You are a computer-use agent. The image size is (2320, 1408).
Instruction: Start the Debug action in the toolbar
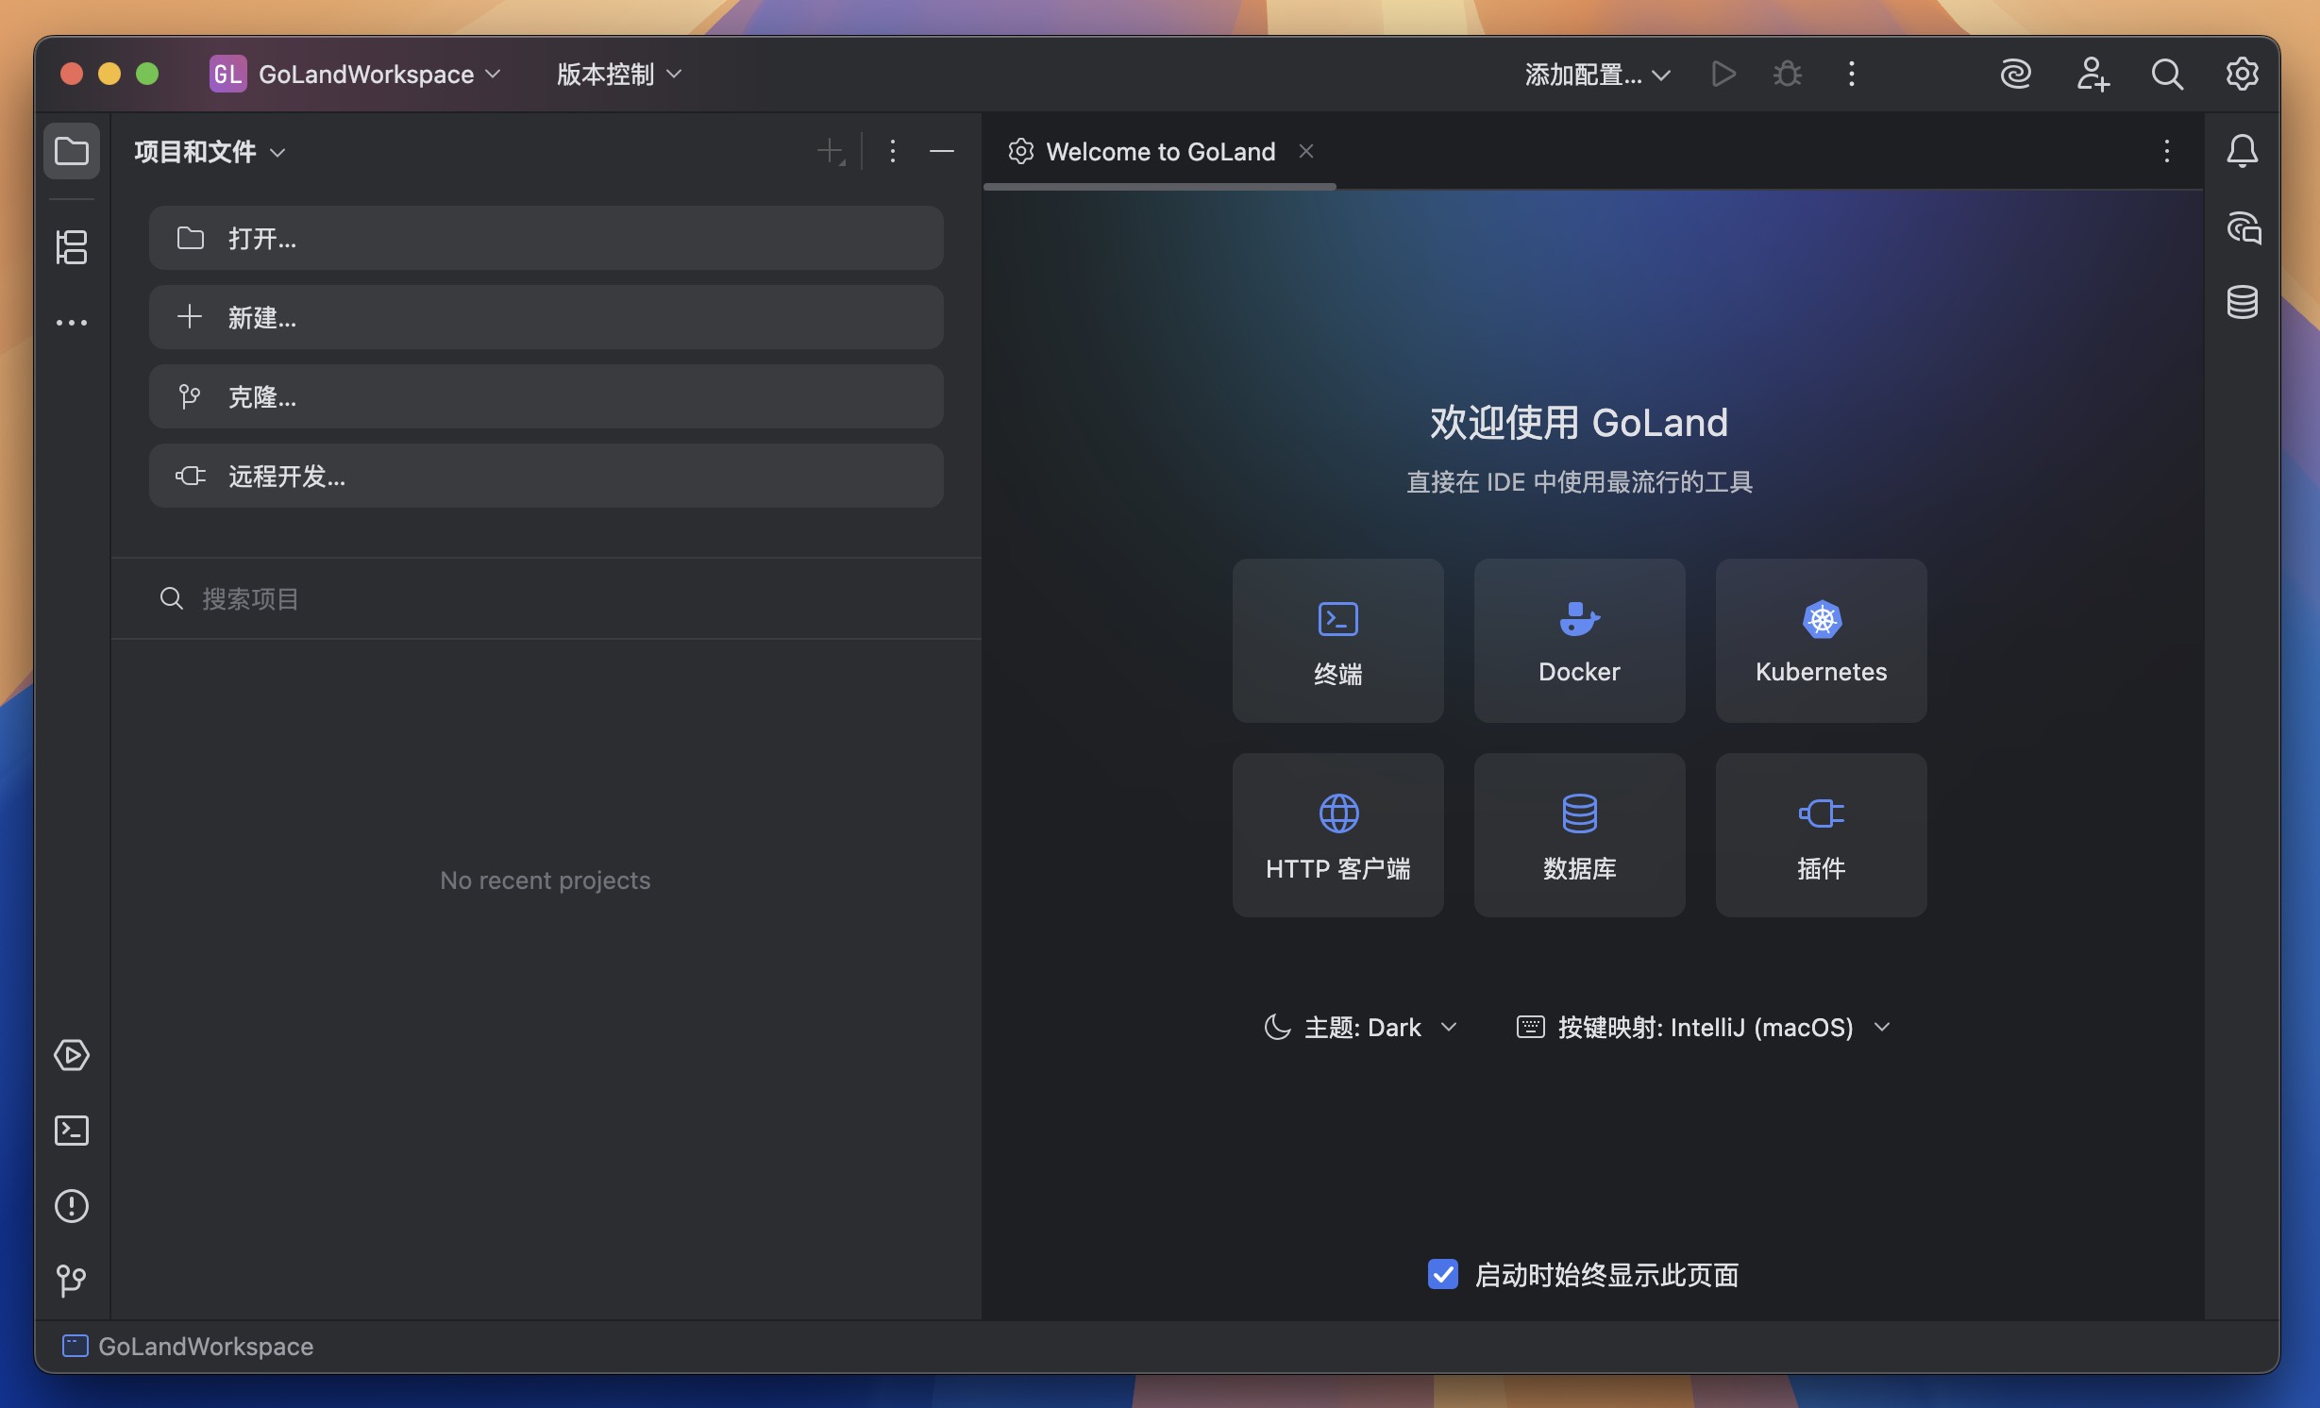pyautogui.click(x=1787, y=74)
